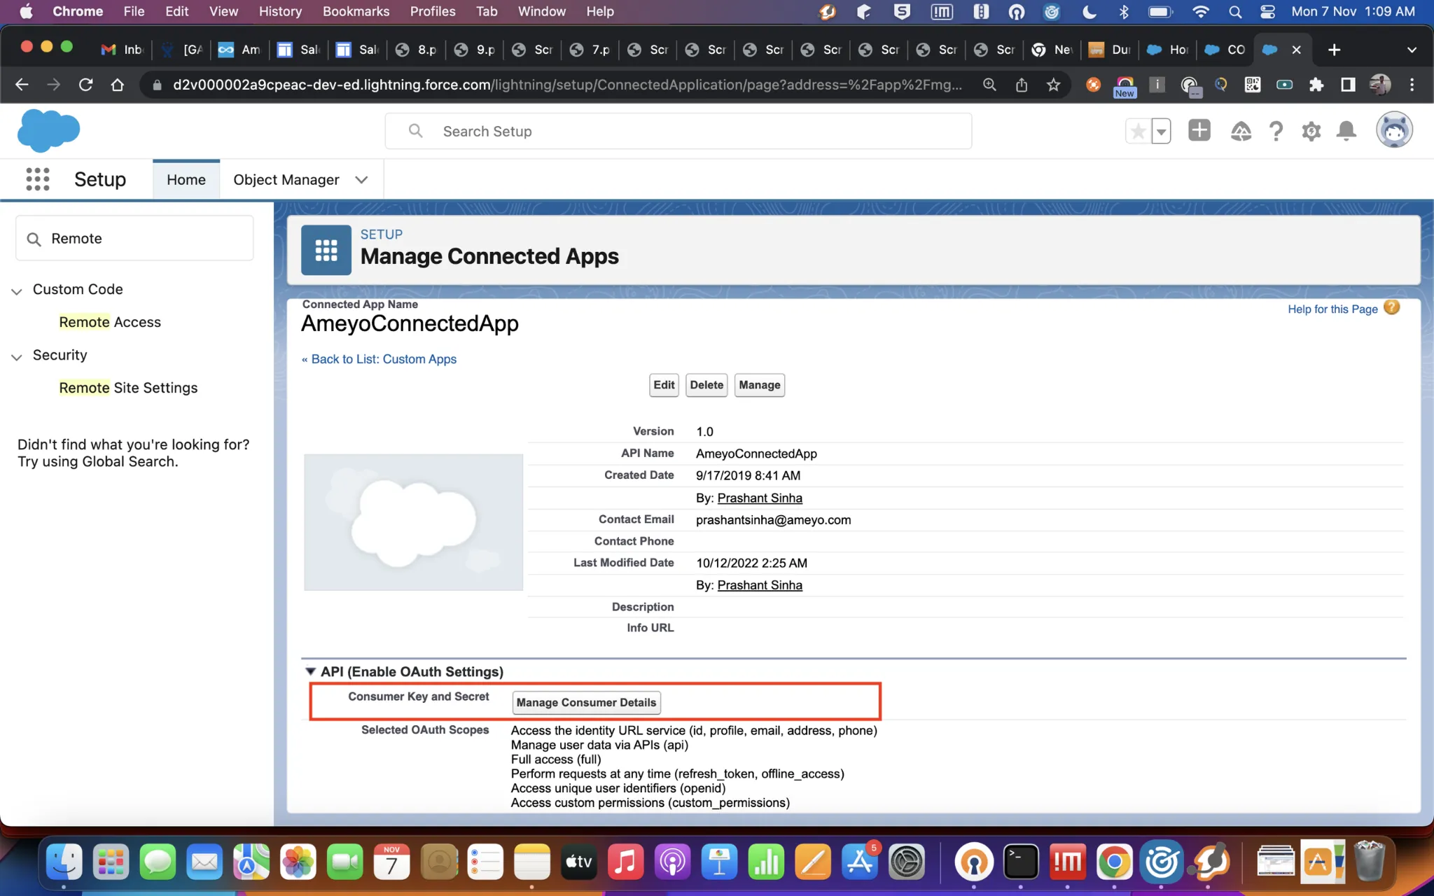Screen dimensions: 1434x896
Task: Click the Edit button
Action: pos(664,385)
